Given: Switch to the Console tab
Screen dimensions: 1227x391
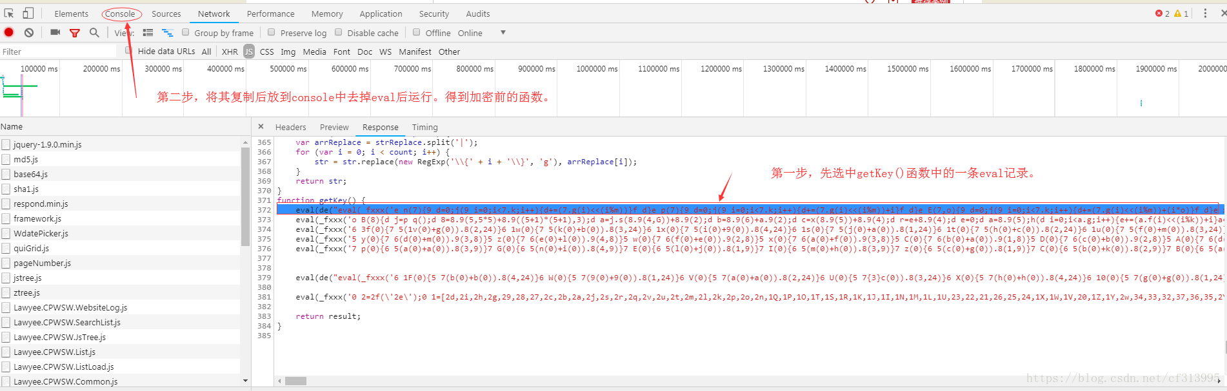Looking at the screenshot, I should click(120, 14).
